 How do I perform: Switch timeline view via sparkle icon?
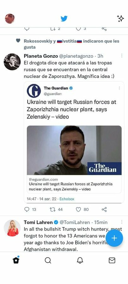pos(120,19)
